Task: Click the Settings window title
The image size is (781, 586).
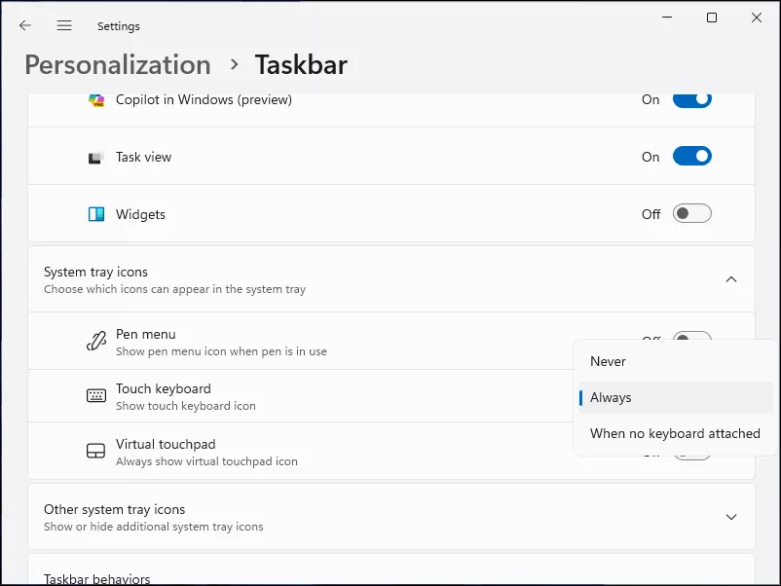Action: click(x=119, y=26)
